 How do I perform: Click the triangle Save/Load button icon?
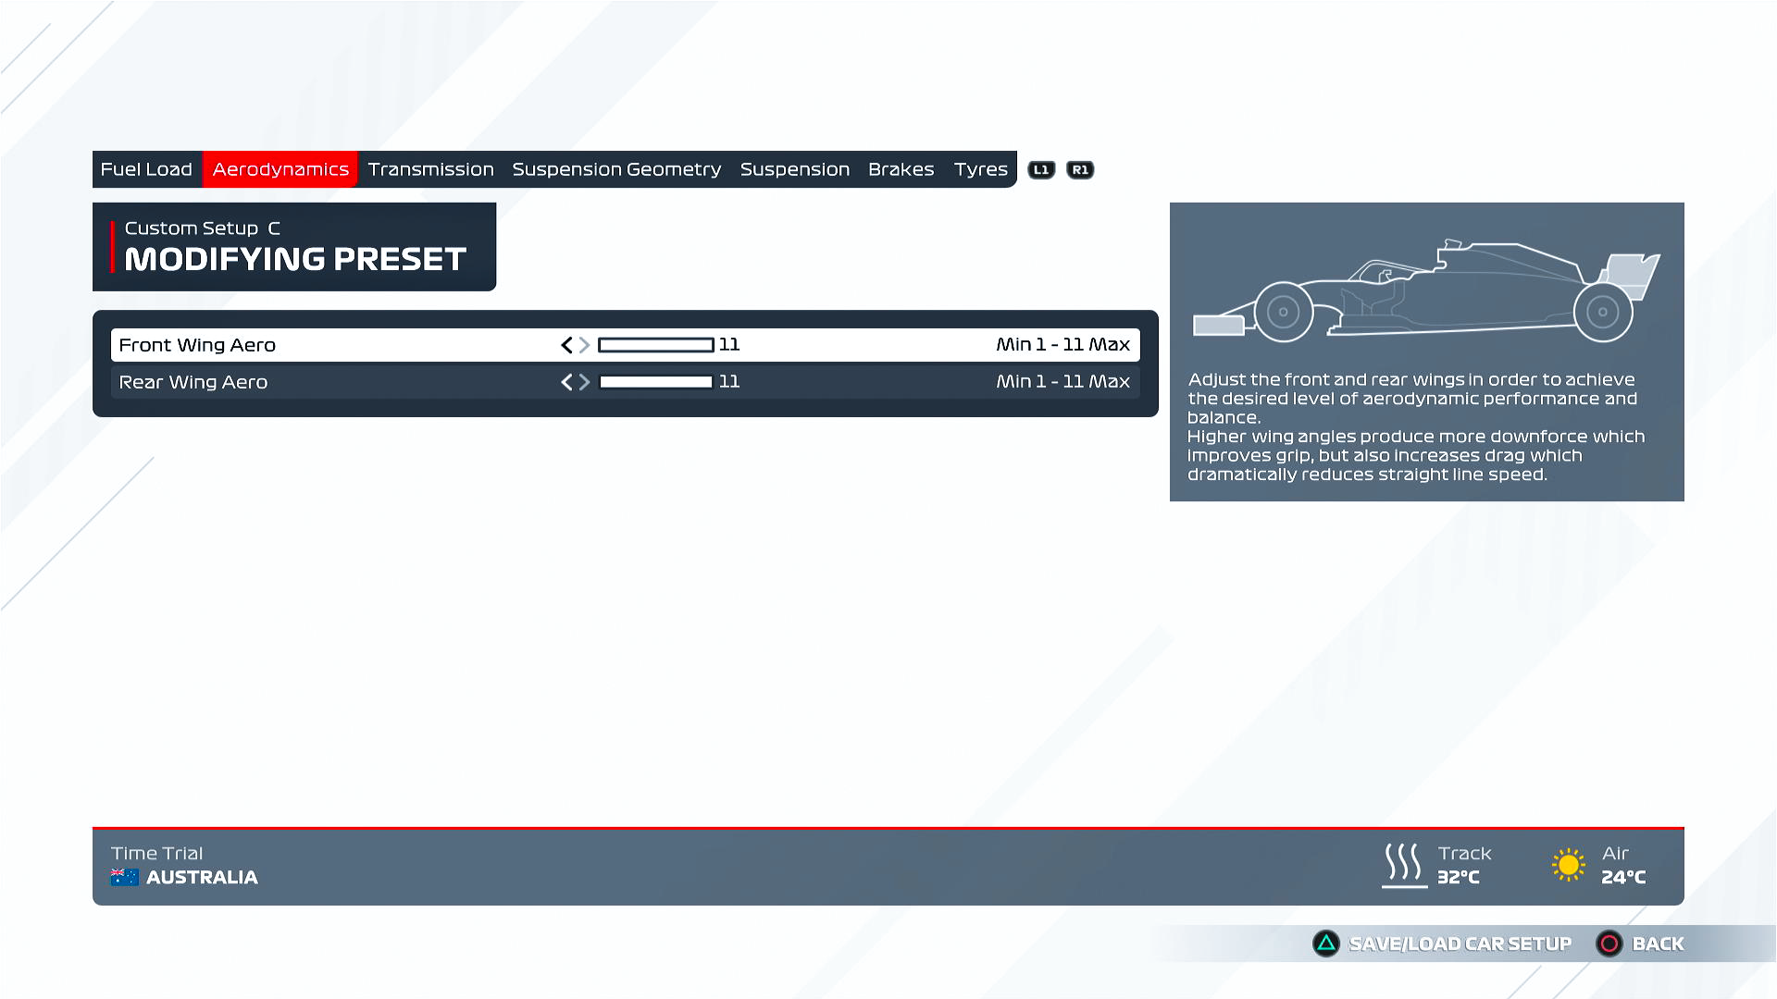[1326, 943]
